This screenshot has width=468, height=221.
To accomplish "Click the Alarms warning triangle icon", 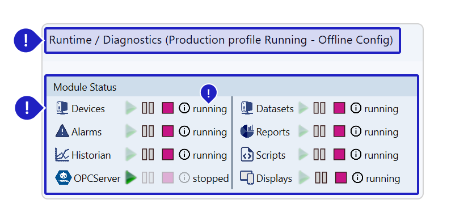I will 62,131.
